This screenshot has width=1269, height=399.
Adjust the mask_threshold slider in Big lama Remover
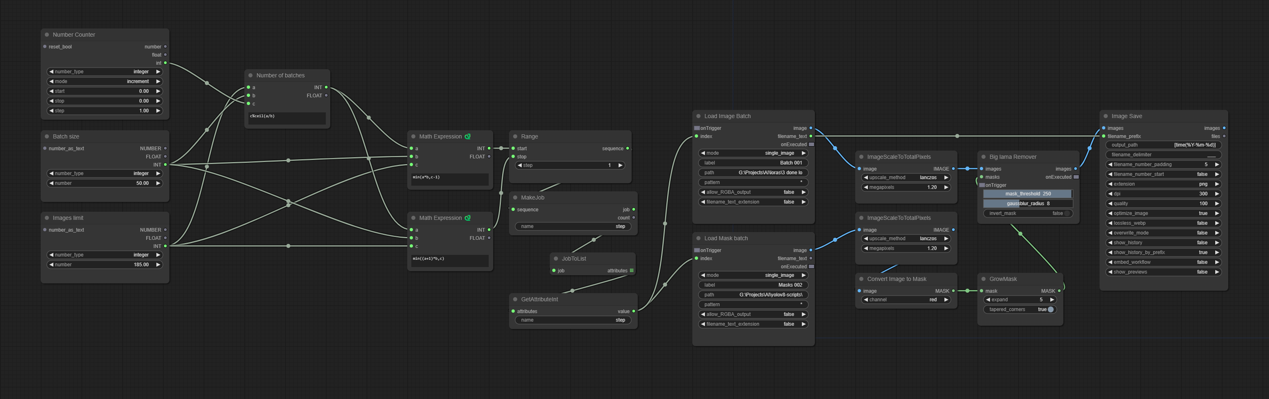(1027, 193)
